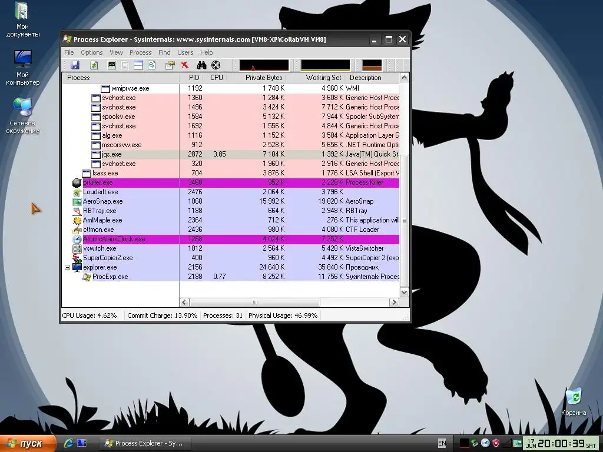
Task: Open the Help menu
Action: coord(207,52)
